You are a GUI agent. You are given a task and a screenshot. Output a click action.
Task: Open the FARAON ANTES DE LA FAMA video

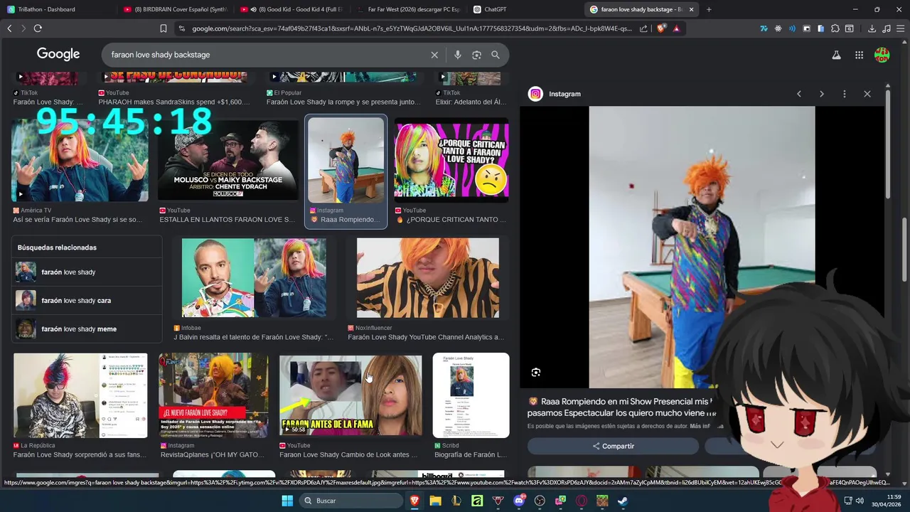350,395
